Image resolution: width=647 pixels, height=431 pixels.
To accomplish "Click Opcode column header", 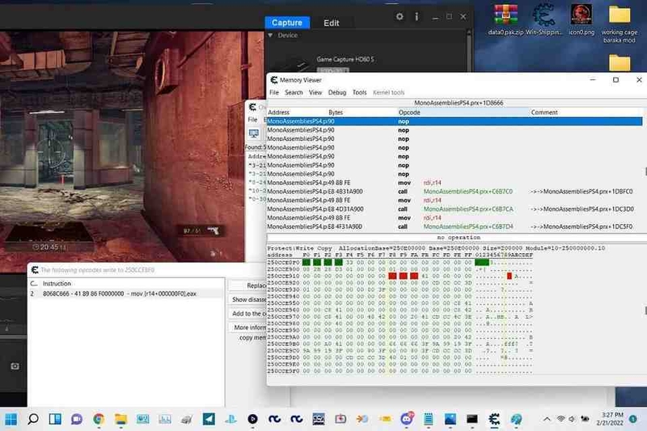I will click(463, 112).
